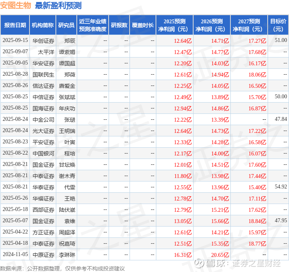
Task: Click researcher name 叶寅
Action: click(70, 142)
